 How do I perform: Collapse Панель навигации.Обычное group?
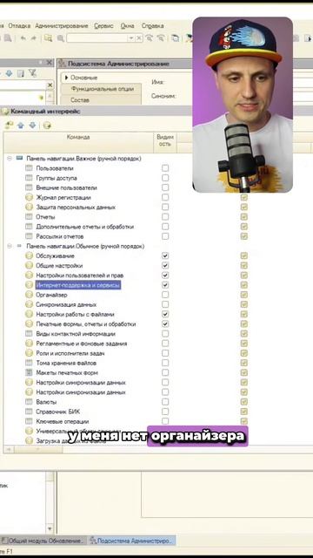point(10,246)
